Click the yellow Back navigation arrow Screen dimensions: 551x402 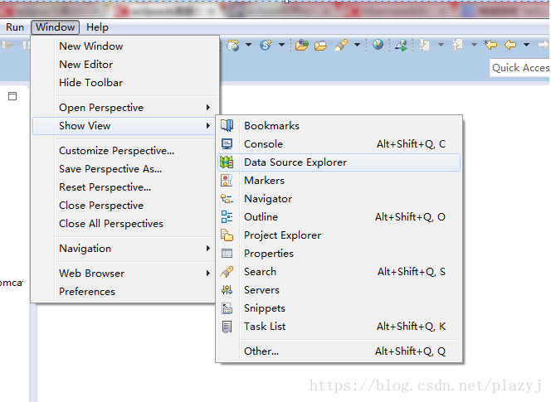[x=510, y=45]
